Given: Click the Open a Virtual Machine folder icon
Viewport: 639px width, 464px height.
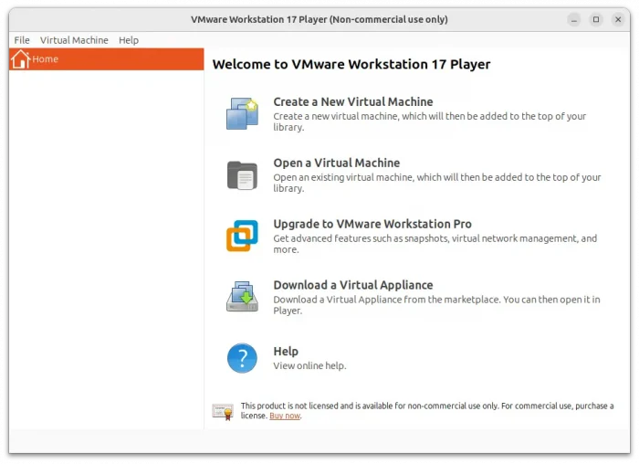Looking at the screenshot, I should tap(242, 175).
